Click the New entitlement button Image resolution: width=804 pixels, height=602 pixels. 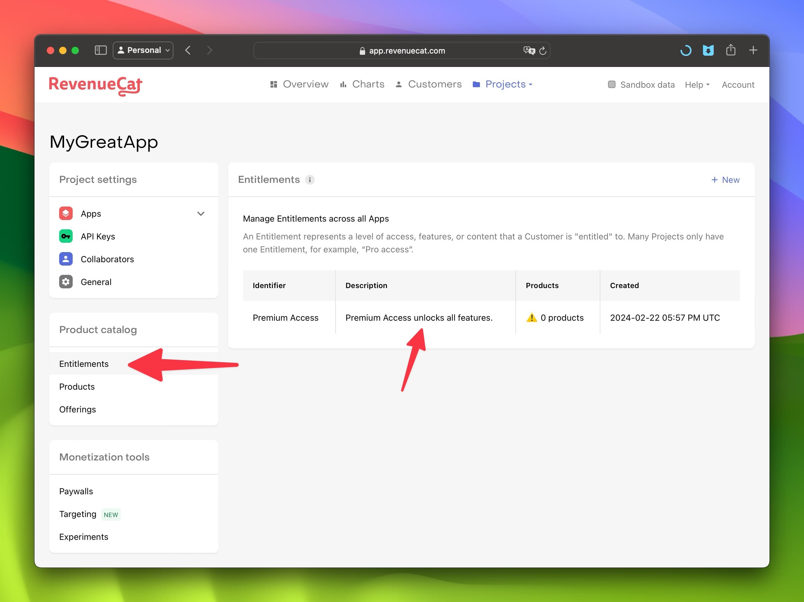tap(725, 180)
